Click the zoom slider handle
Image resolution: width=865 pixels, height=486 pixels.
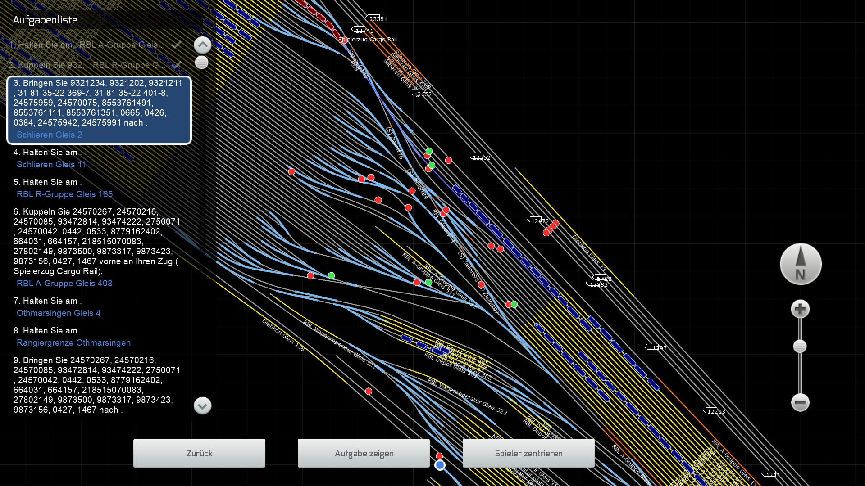tap(800, 346)
